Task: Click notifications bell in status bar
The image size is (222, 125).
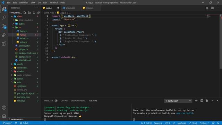Action: tap(218, 123)
